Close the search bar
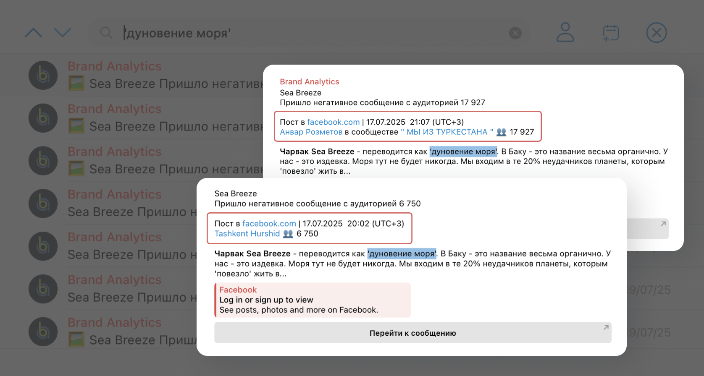This screenshot has width=704, height=376. (657, 33)
